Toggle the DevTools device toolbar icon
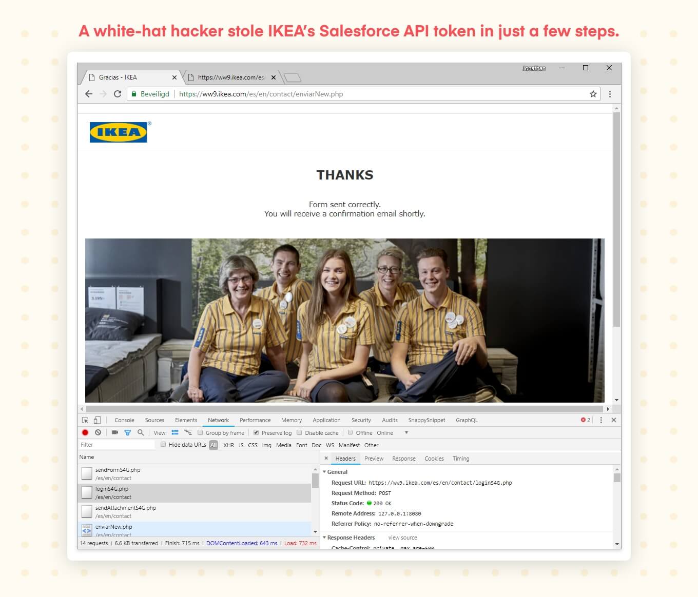The height and width of the screenshot is (597, 698). click(97, 420)
